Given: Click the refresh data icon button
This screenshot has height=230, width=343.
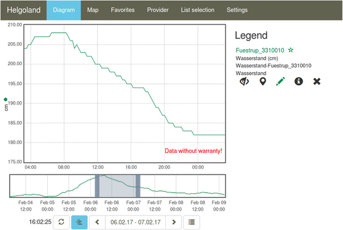Looking at the screenshot, I should 61,222.
